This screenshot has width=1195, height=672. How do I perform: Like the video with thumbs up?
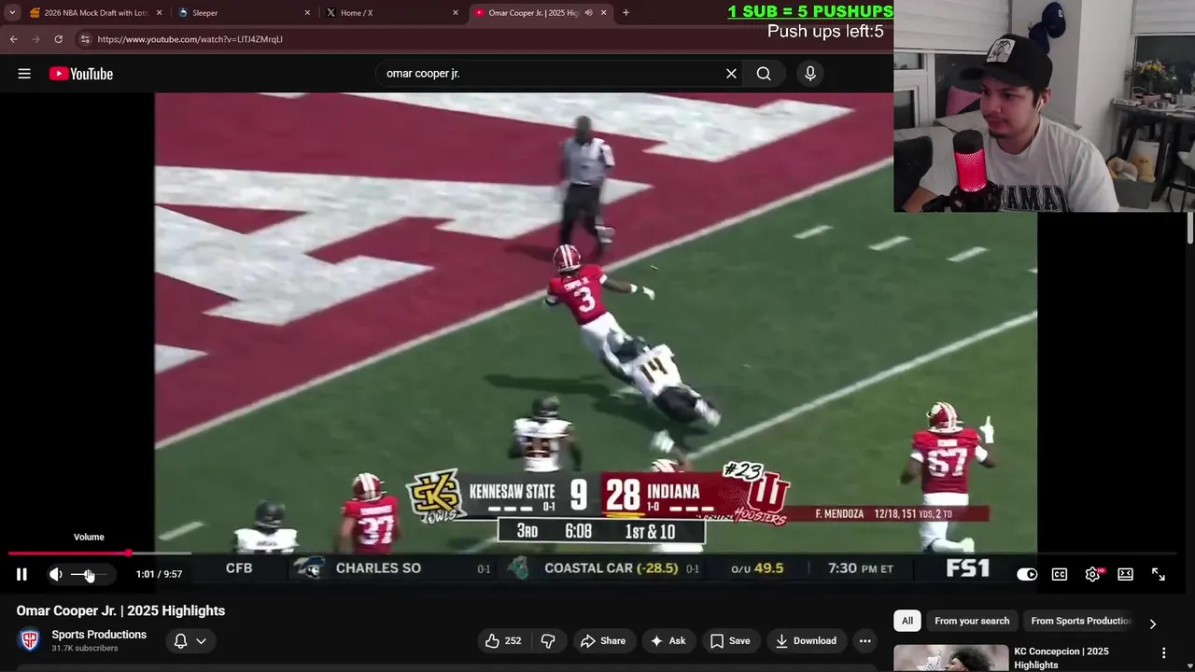[x=503, y=640]
